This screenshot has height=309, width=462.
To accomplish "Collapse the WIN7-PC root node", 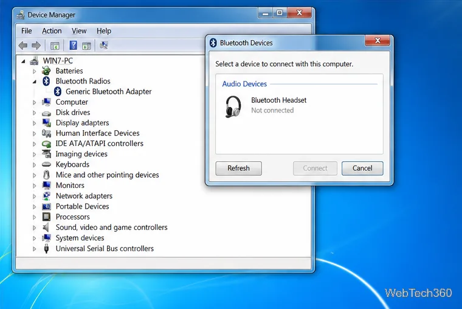I will 23,61.
